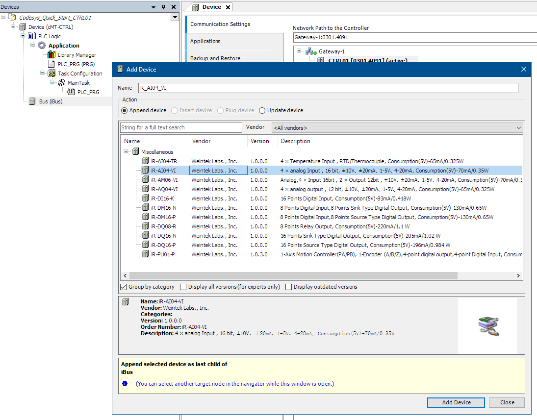This screenshot has width=537, height=420.
Task: Open the Applications page
Action: [205, 41]
